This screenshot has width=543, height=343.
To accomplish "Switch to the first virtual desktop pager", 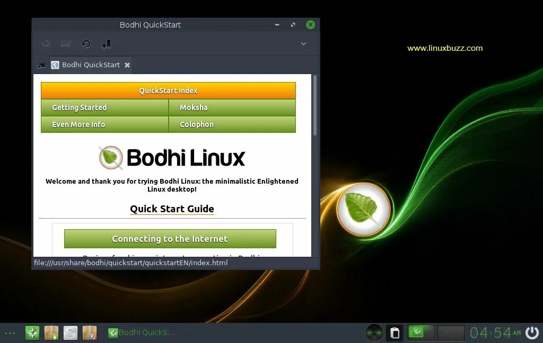I will [421, 333].
